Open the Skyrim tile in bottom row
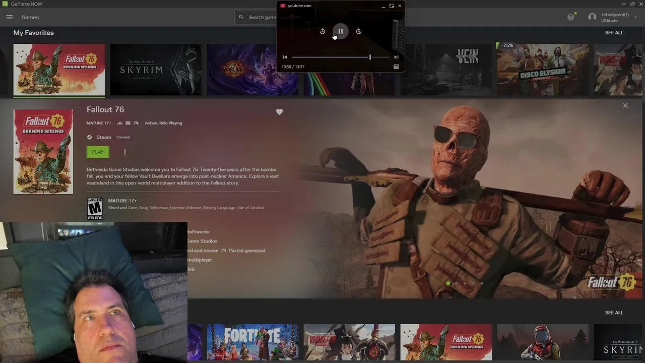Screen dimensions: 645x363 619,342
